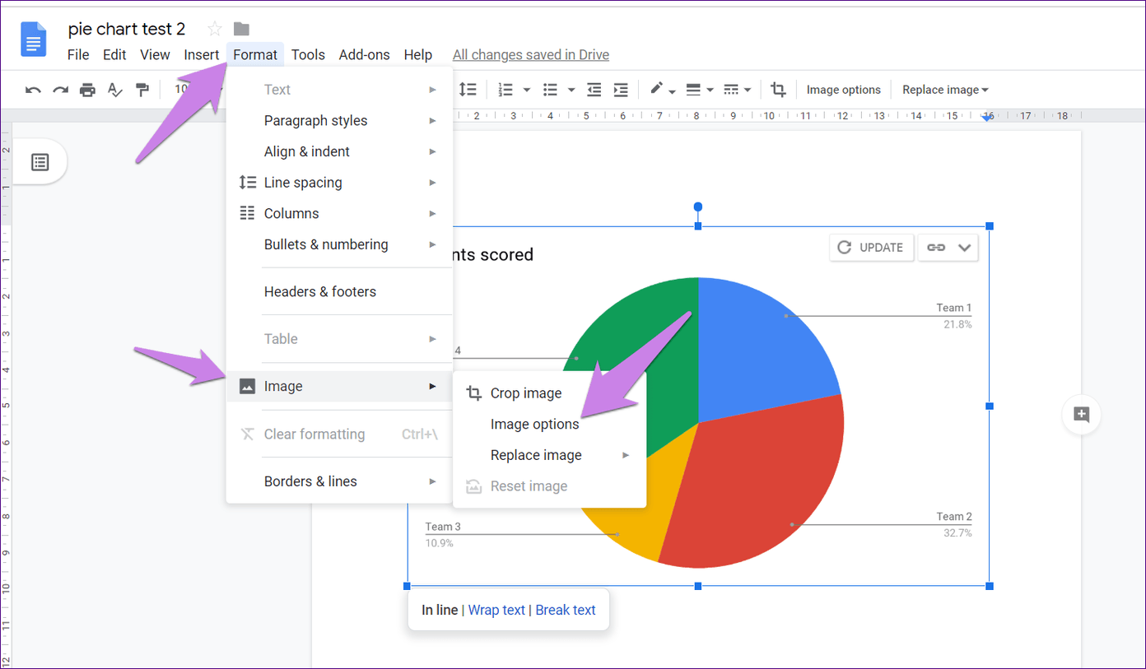Open the Tools menu
Screen dimensions: 1146x669
308,54
